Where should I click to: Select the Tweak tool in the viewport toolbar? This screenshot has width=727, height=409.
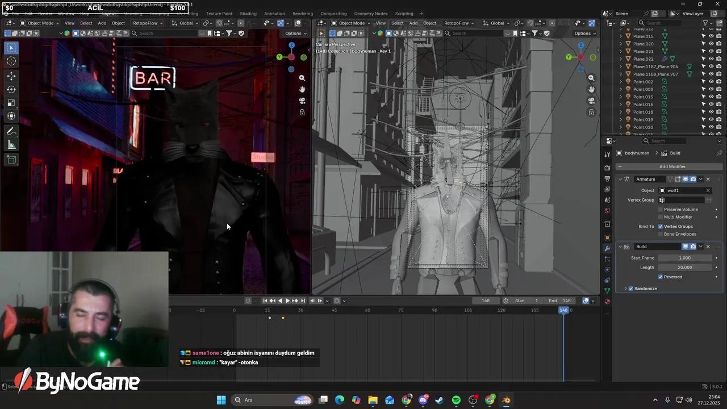point(11,48)
